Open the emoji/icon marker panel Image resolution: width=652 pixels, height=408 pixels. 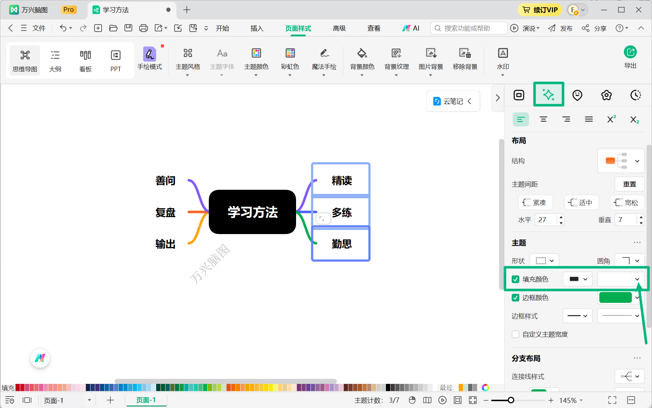[577, 95]
